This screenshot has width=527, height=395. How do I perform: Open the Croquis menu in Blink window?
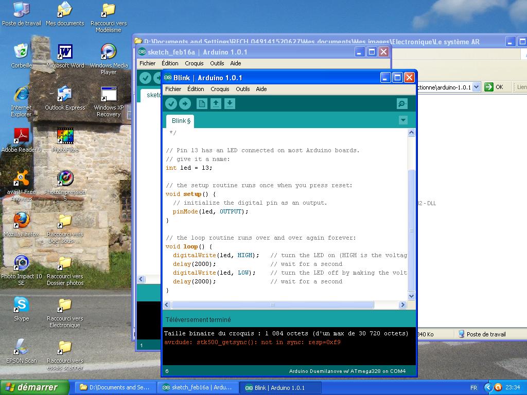pyautogui.click(x=220, y=89)
